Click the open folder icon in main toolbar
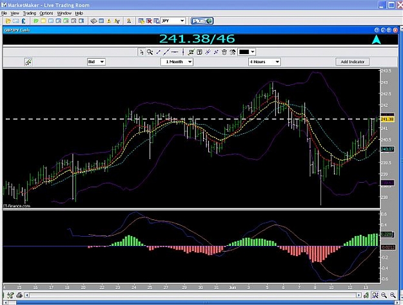Image resolution: width=403 pixels, height=305 pixels. (x=8, y=21)
